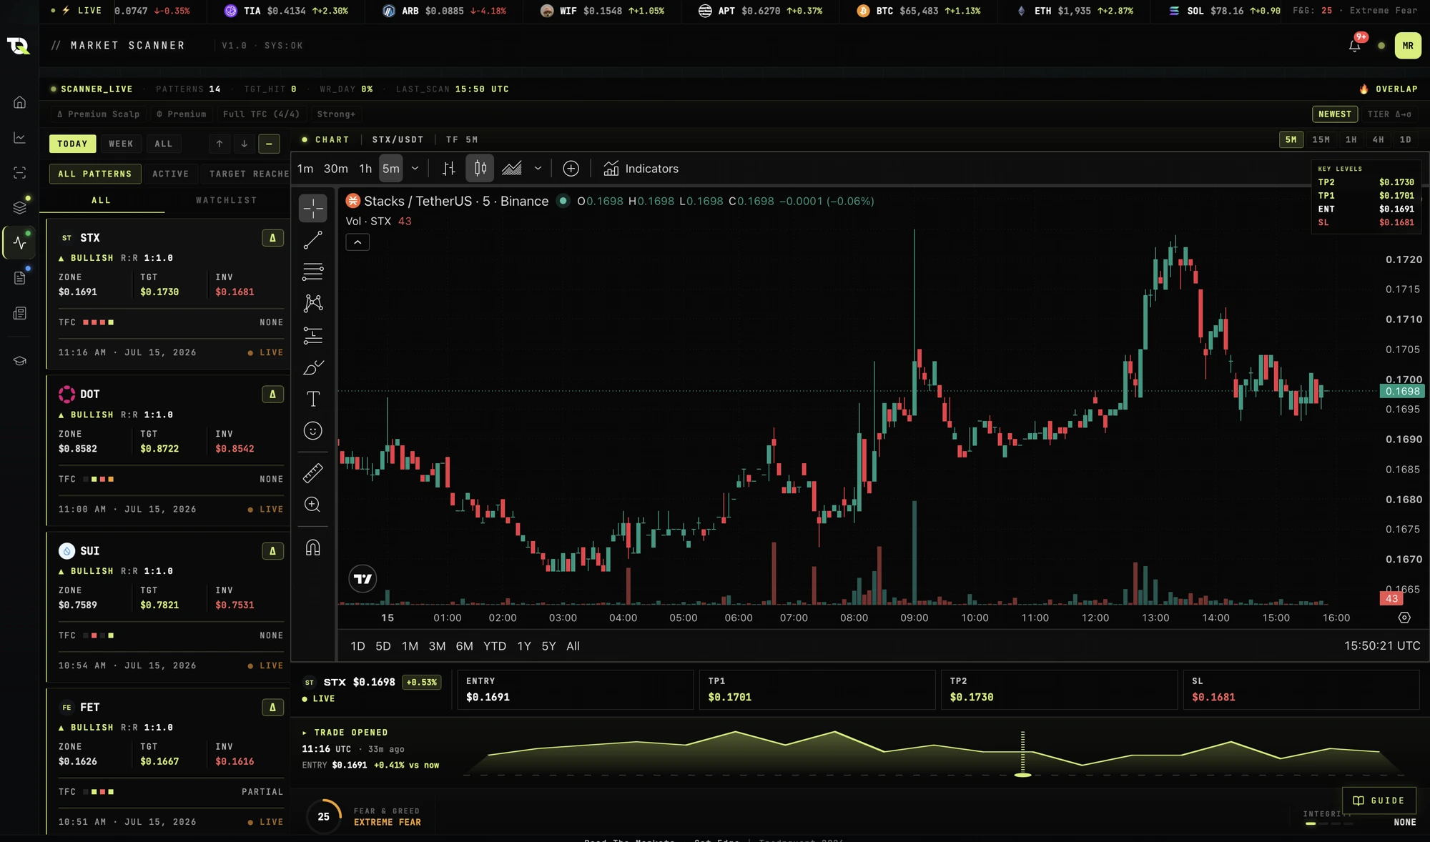This screenshot has height=842, width=1430.
Task: Switch sorting to TIER
Action: [x=1389, y=114]
